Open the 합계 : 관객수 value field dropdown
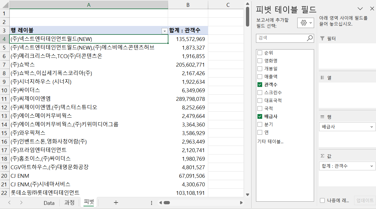This screenshot has height=209, width=376. point(372,166)
